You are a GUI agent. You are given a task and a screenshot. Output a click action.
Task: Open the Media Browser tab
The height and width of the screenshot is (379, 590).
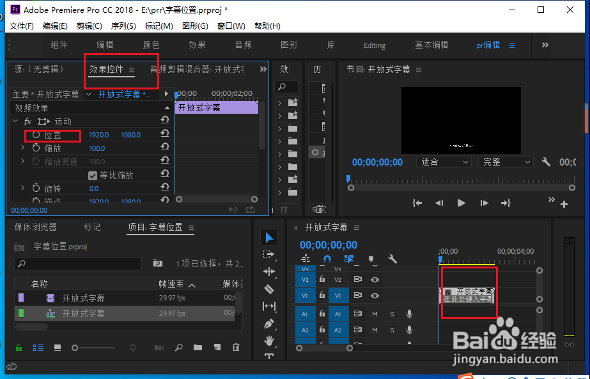[35, 227]
